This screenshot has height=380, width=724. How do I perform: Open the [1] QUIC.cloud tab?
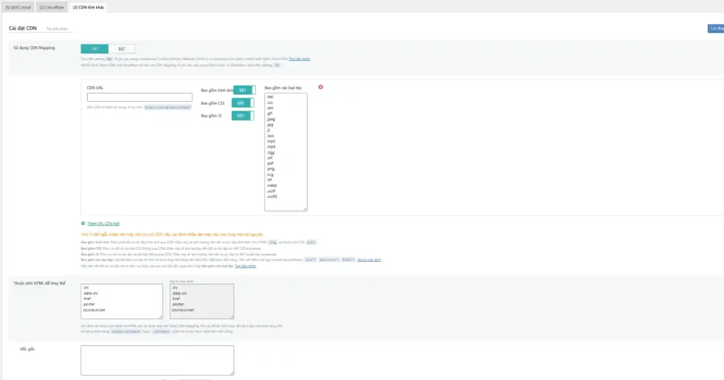coord(18,7)
